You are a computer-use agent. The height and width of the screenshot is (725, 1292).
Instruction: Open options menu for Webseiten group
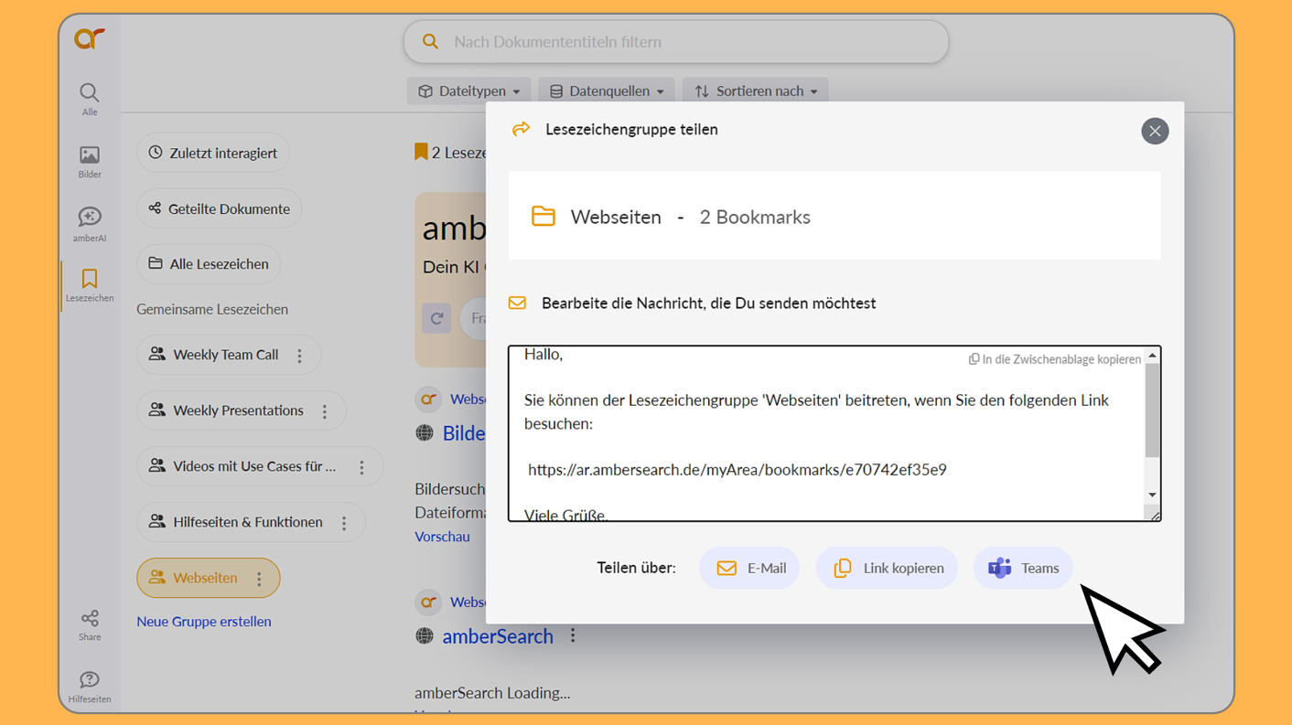point(259,579)
